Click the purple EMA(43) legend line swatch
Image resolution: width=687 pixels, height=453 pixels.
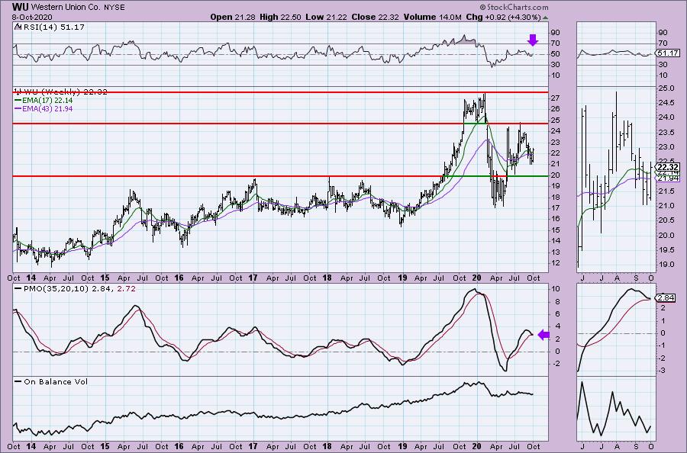[18, 108]
